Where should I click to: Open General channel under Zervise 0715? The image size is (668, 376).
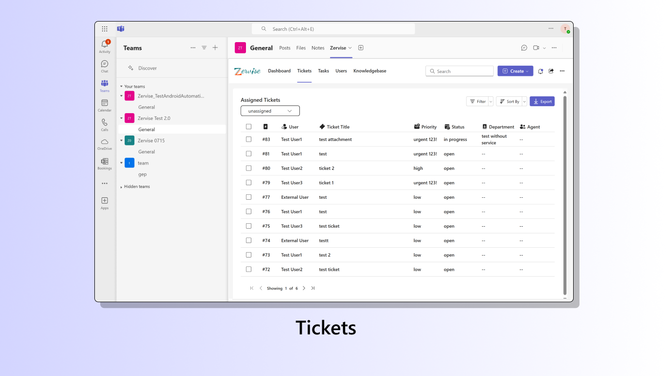[147, 152]
